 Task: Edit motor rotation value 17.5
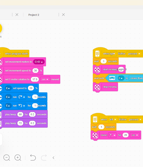[35, 79]
